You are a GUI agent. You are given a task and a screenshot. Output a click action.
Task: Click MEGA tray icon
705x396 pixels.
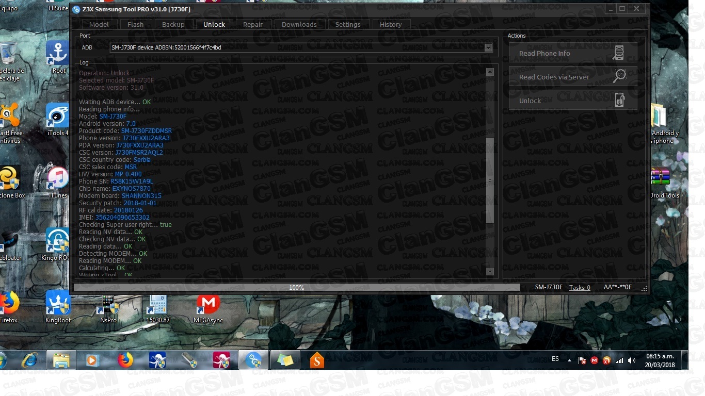595,360
